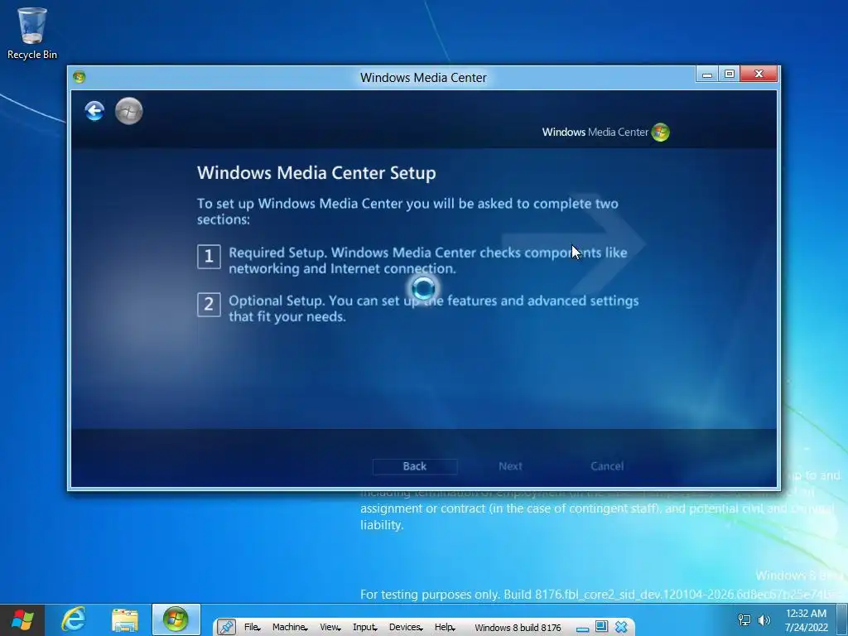
Task: Open the VirtualBox View menu
Action: click(330, 628)
